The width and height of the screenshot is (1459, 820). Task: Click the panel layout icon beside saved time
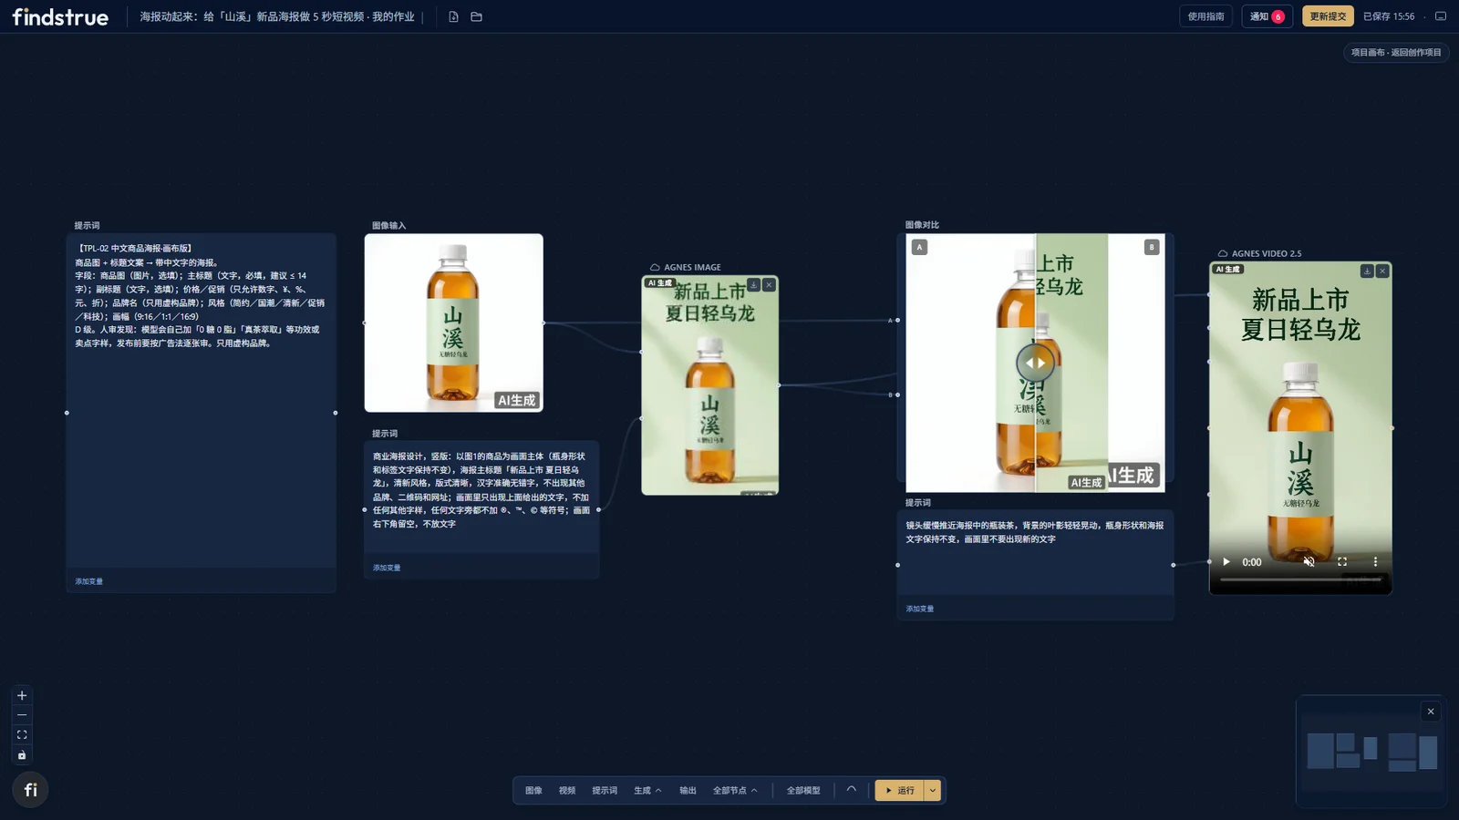(1441, 16)
